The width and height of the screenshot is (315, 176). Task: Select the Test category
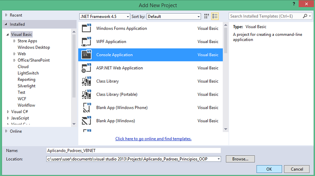21,92
